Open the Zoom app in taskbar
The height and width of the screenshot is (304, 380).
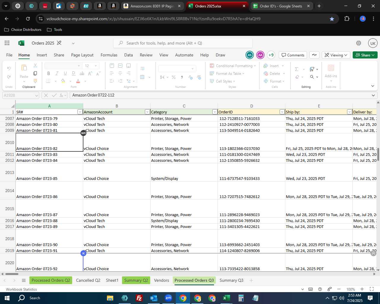coord(168,298)
